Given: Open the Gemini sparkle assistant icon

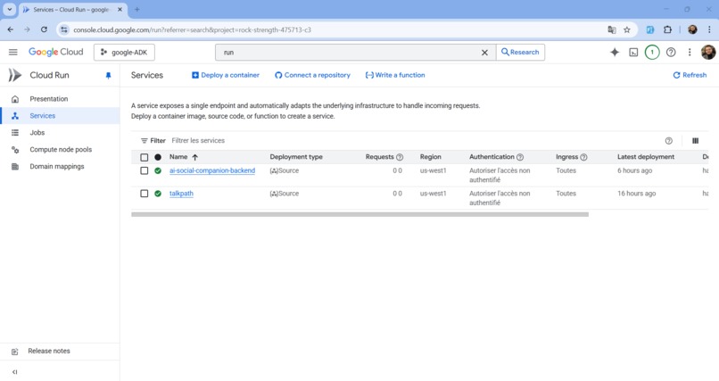Looking at the screenshot, I should (x=615, y=53).
